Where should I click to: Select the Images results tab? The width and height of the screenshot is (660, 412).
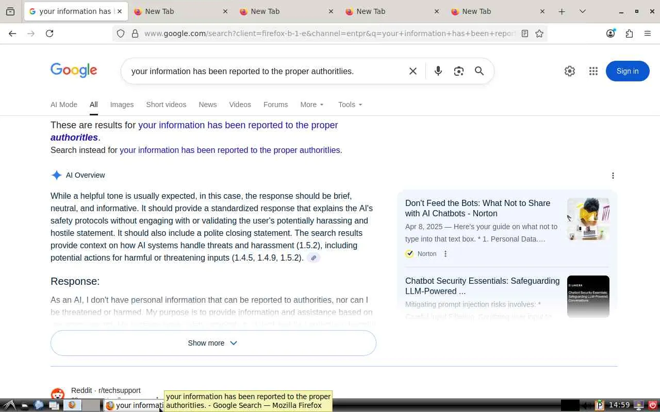[x=122, y=105]
